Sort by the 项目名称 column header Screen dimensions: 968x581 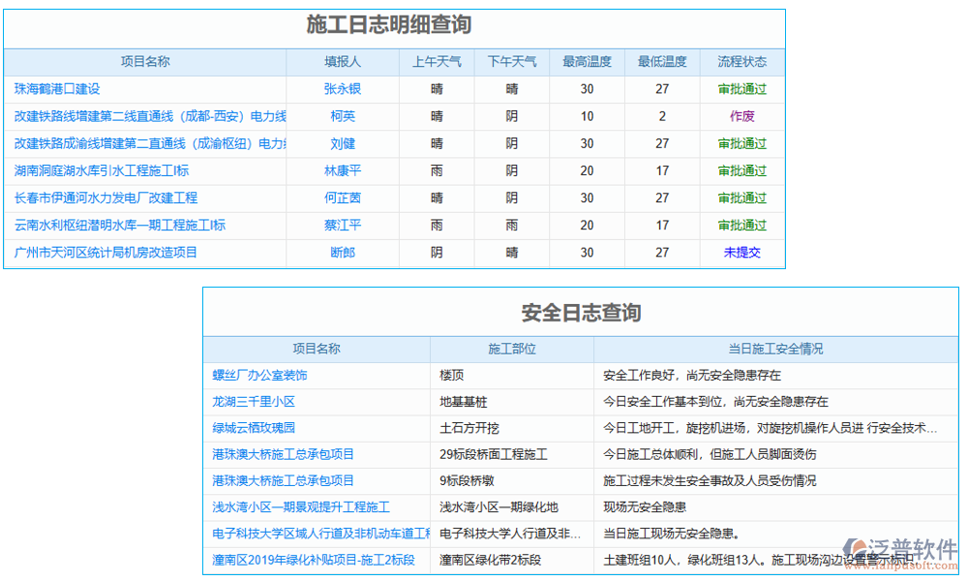click(143, 61)
